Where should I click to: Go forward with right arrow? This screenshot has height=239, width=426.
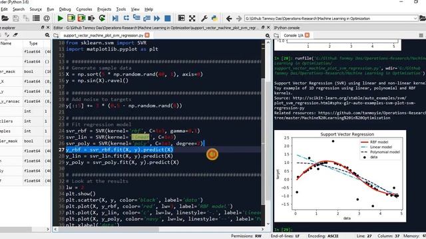point(239,19)
